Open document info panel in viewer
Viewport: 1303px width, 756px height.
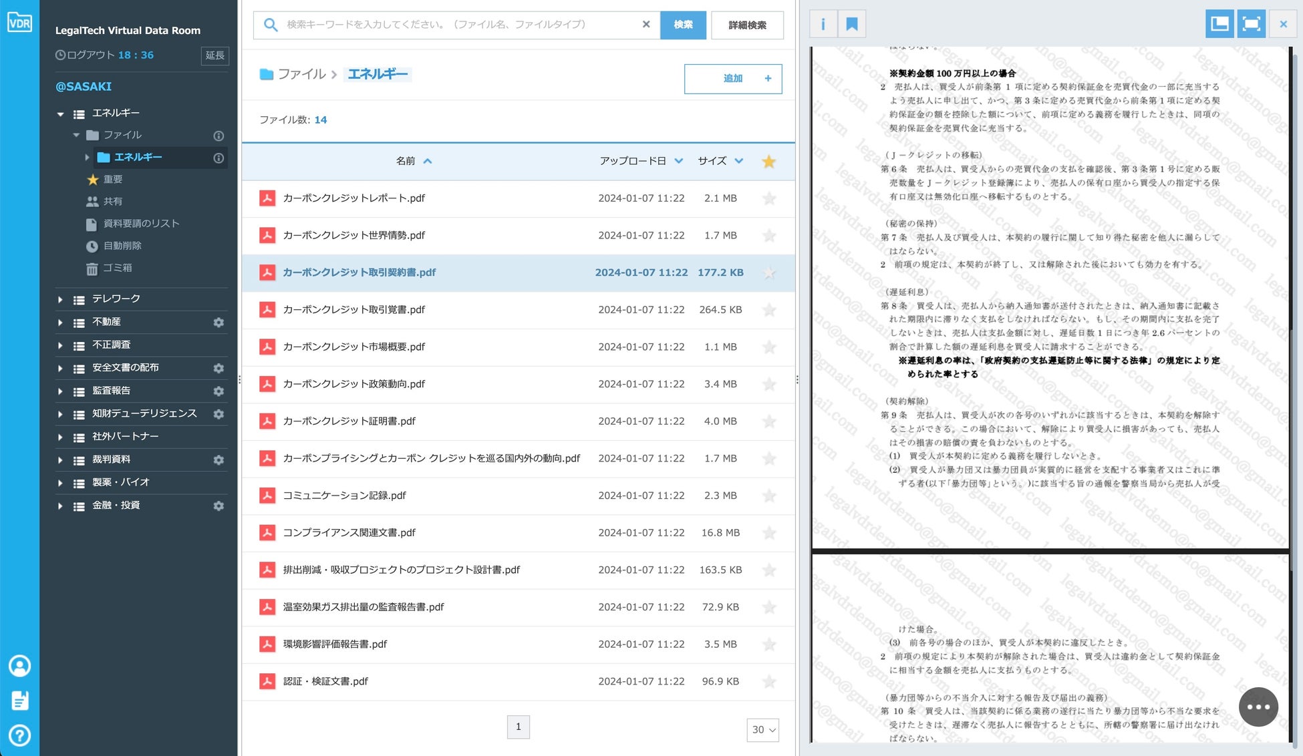point(823,25)
